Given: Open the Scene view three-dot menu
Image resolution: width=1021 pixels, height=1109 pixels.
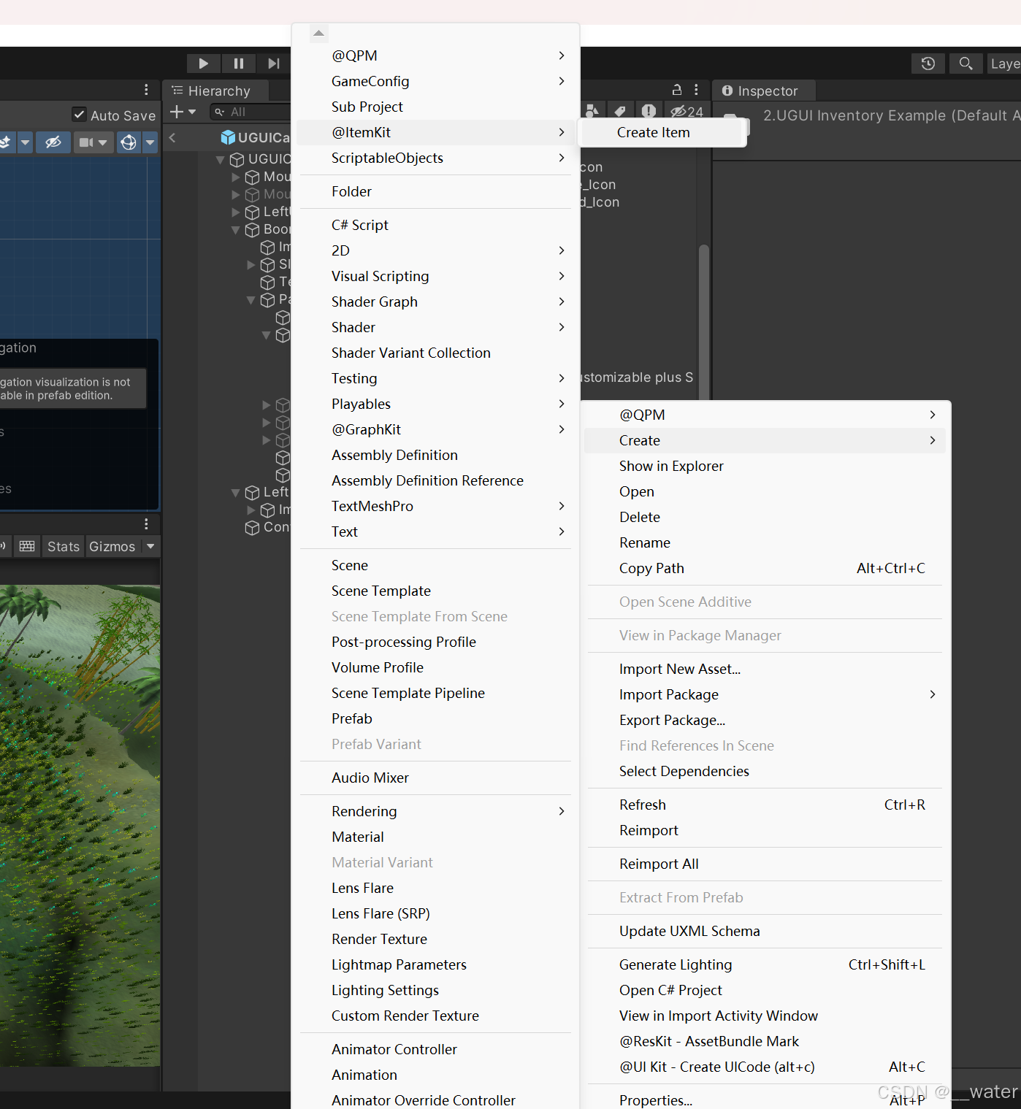Looking at the screenshot, I should tap(146, 89).
